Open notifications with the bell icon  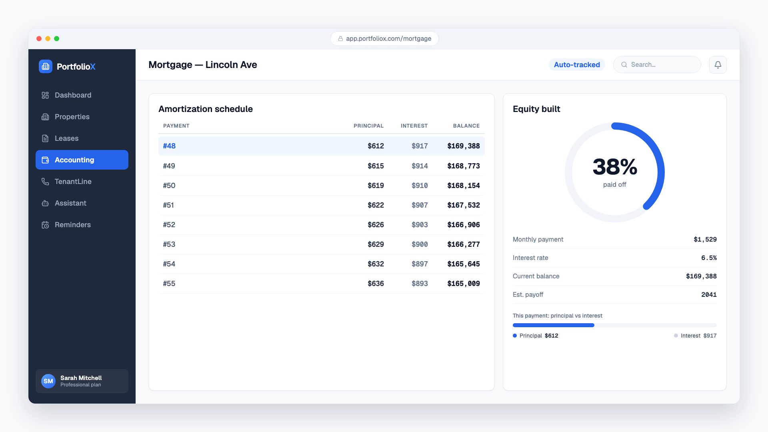[718, 65]
